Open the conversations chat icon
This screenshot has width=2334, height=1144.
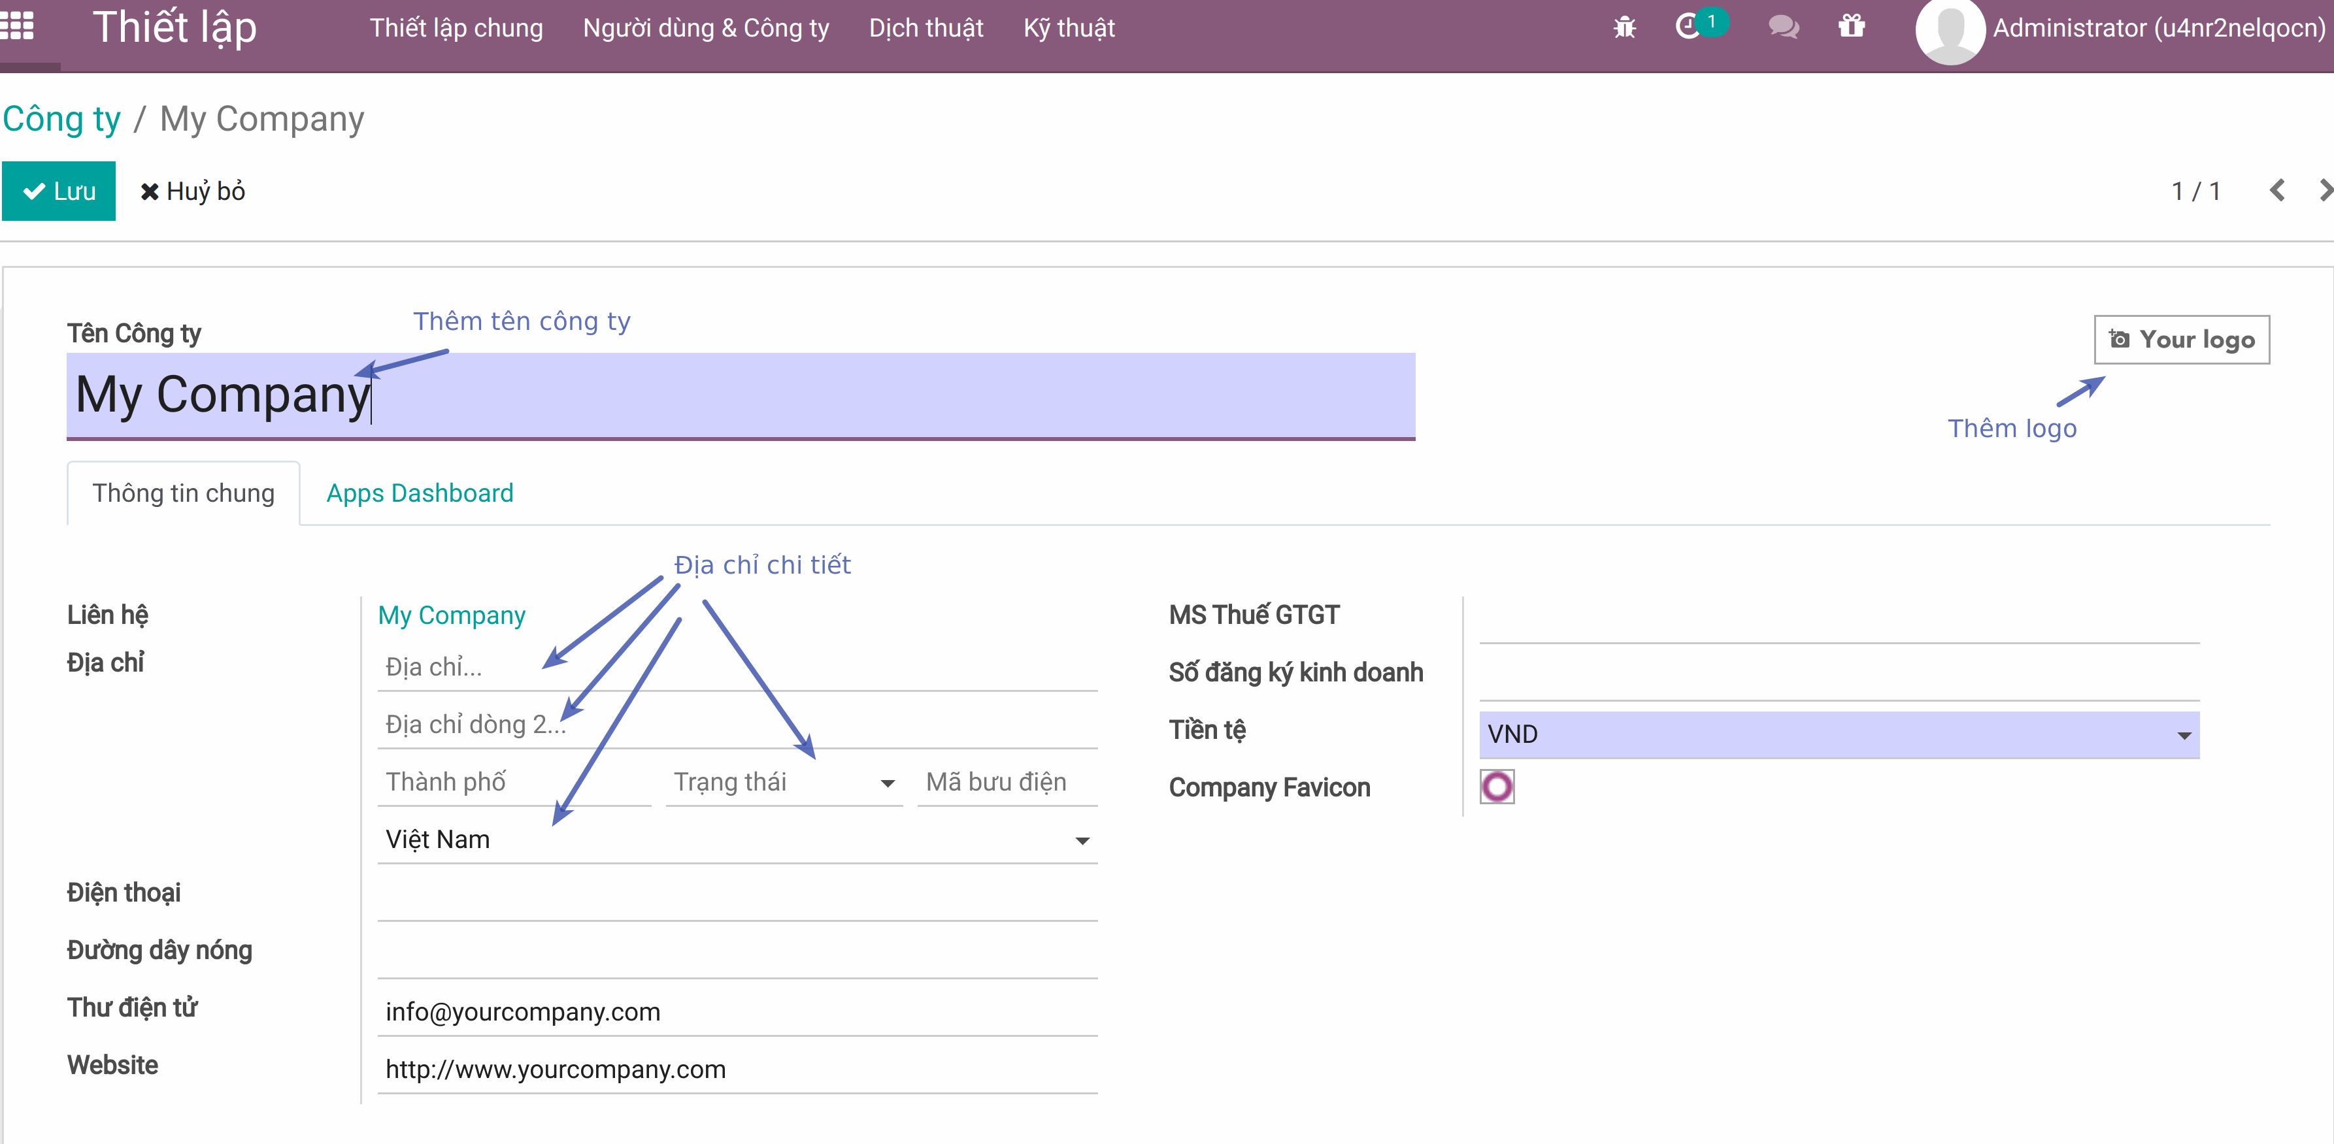[x=1783, y=27]
